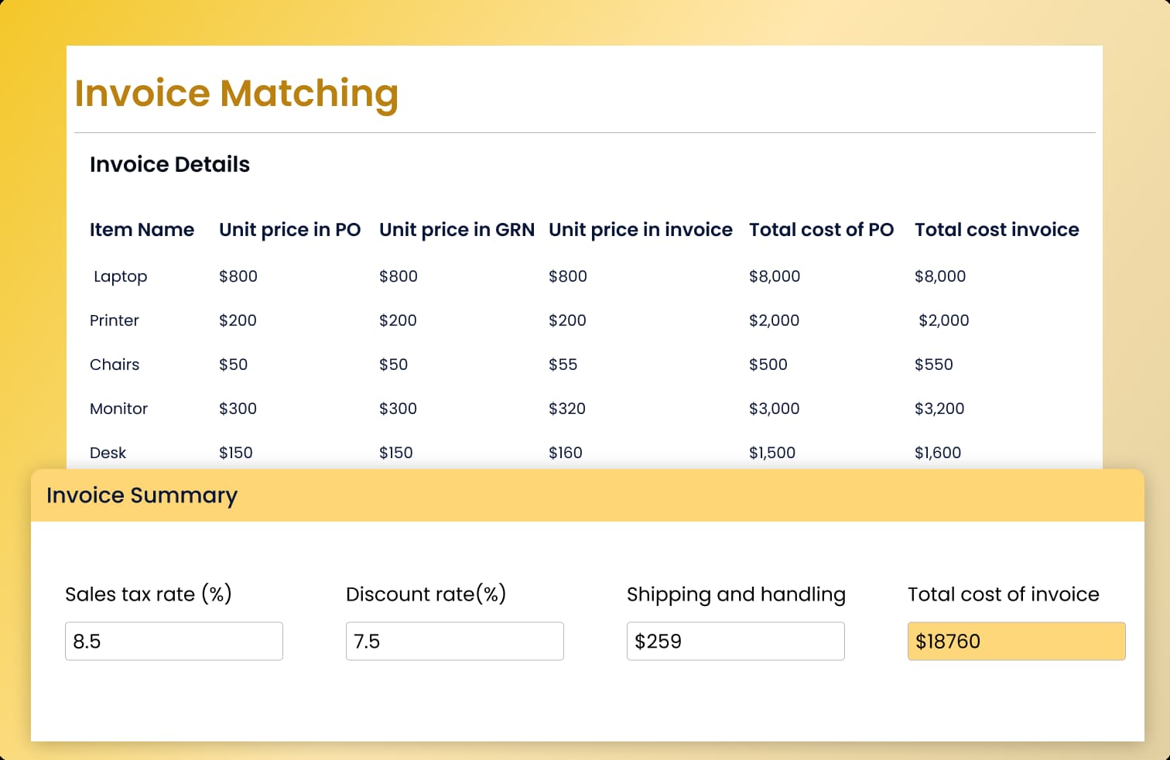Click the Item Name column header
The width and height of the screenshot is (1170, 760).
tap(142, 230)
